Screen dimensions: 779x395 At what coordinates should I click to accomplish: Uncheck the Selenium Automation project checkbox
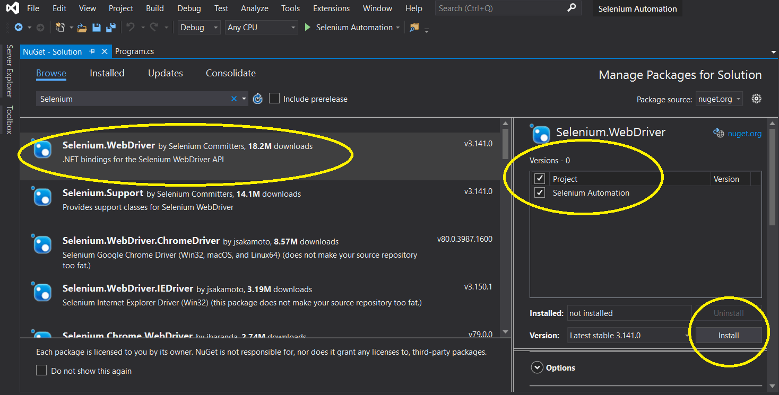540,192
